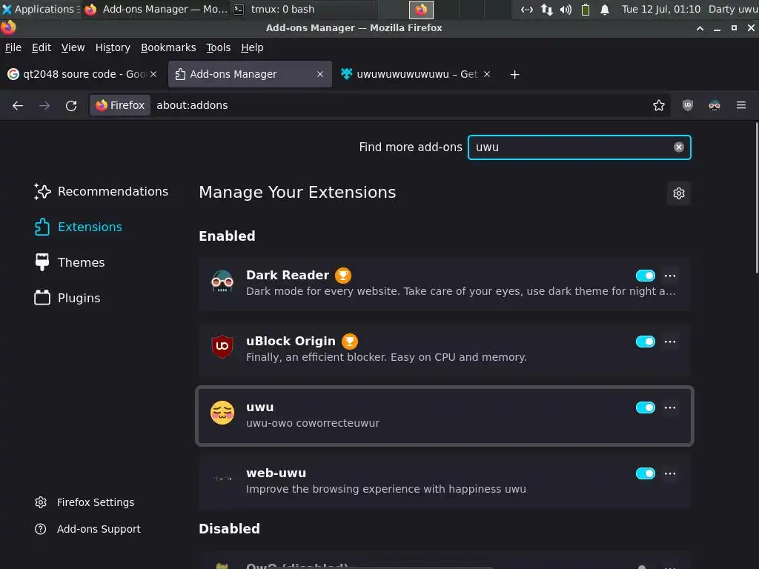The width and height of the screenshot is (759, 569).
Task: Go to Recommendations section
Action: tap(101, 192)
